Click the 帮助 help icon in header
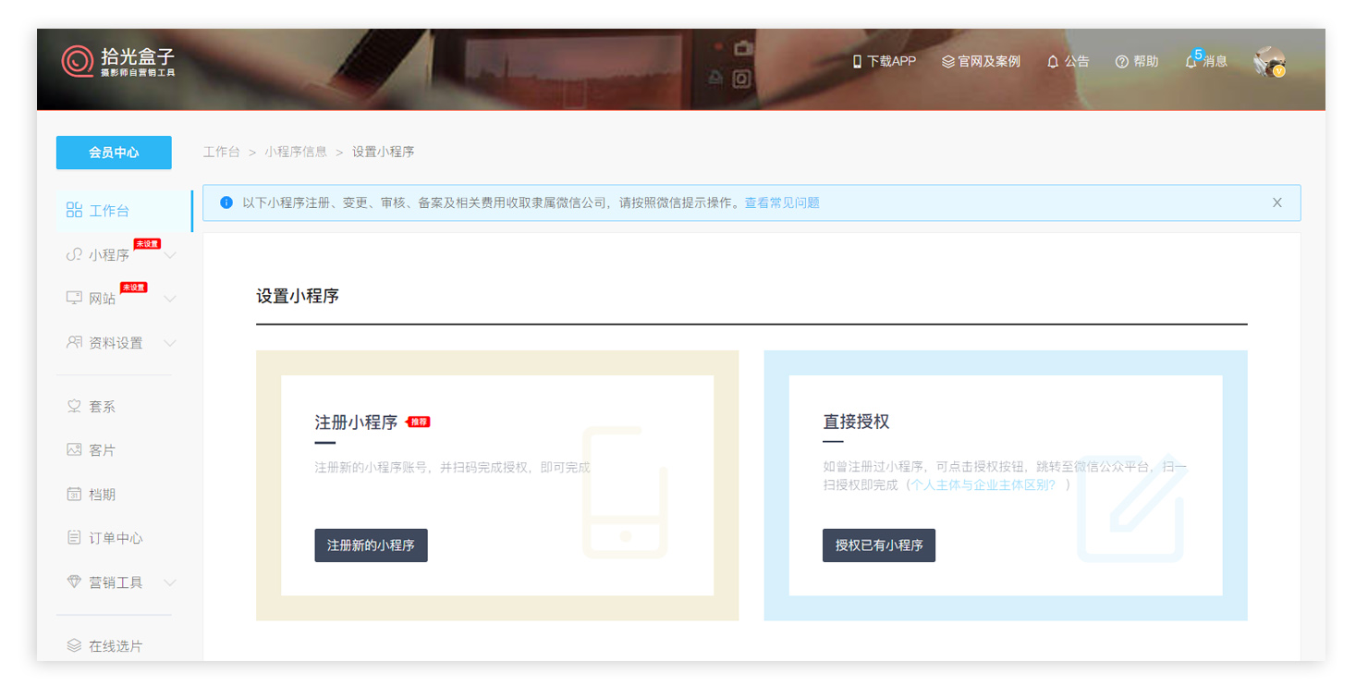The image size is (1368, 698). 1121,61
